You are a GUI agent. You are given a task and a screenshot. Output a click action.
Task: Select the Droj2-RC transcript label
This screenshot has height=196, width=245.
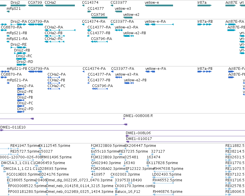24,56
